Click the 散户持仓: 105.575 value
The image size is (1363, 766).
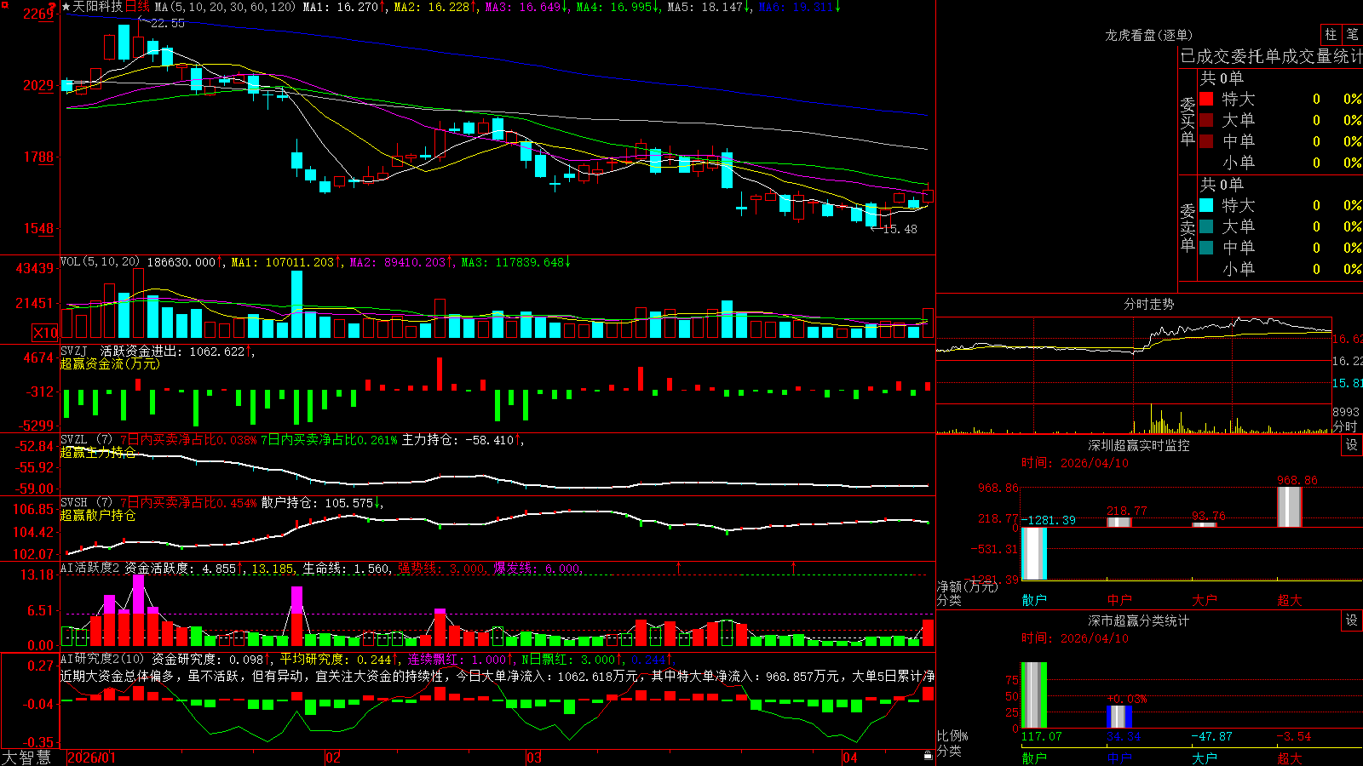pyautogui.click(x=320, y=503)
